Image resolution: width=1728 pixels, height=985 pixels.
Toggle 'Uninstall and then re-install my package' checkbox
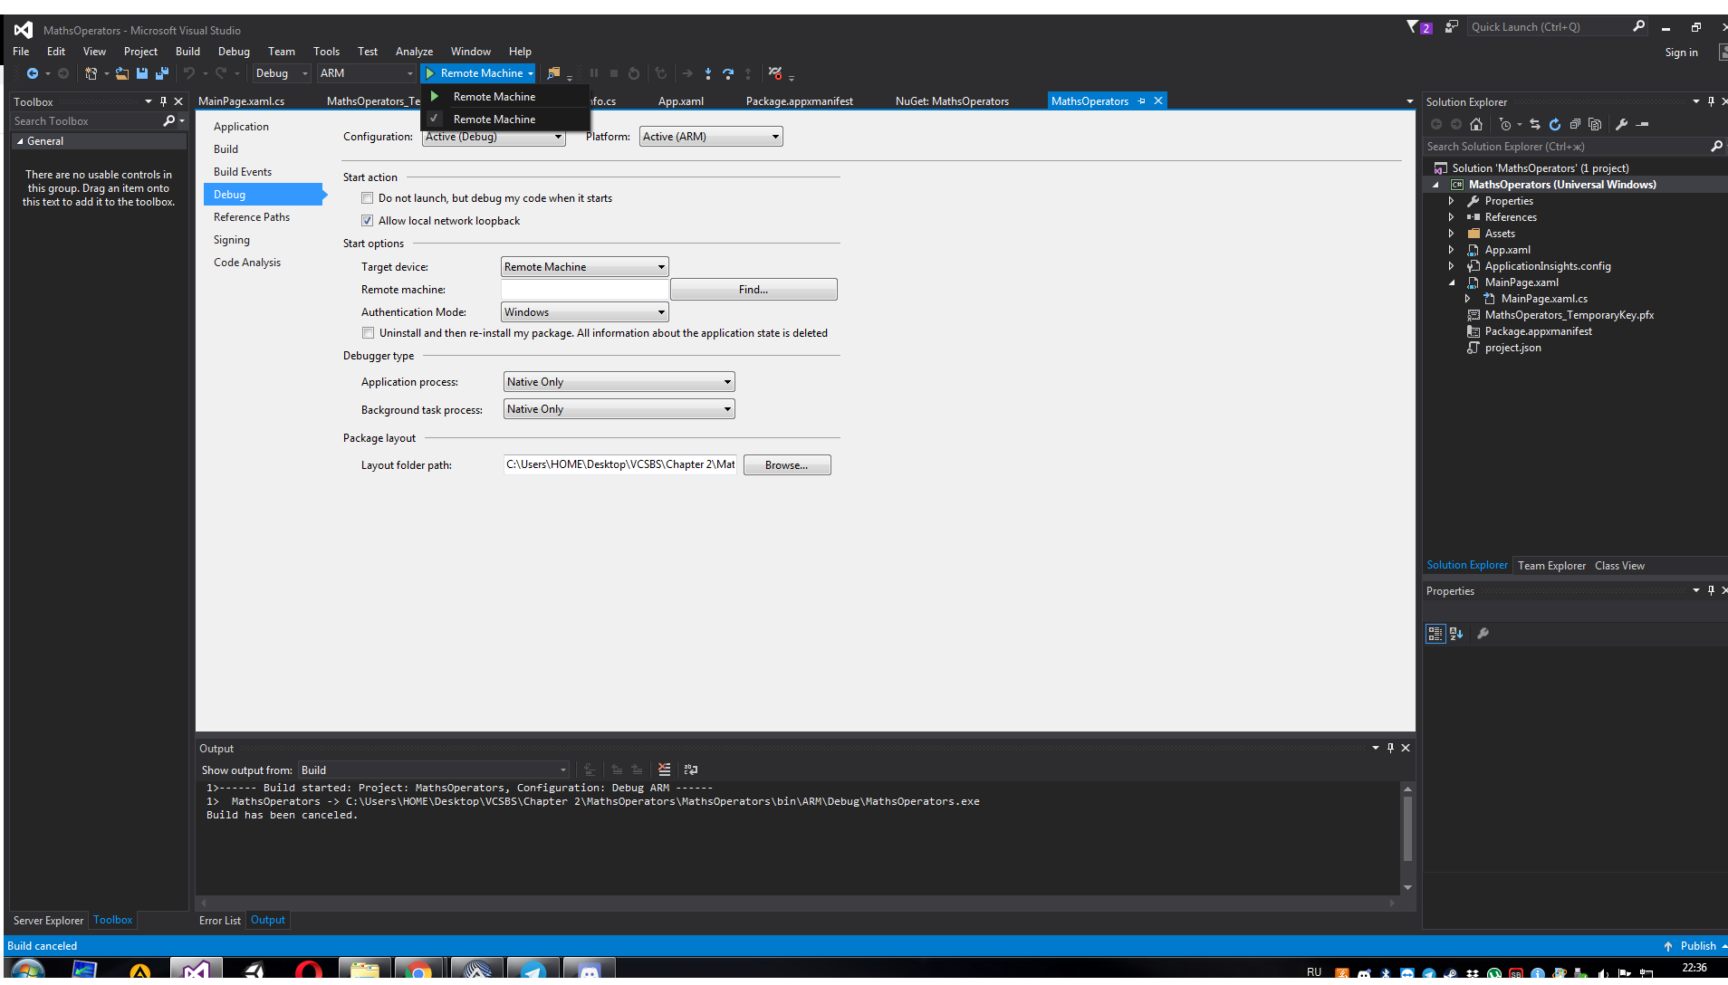pos(368,333)
